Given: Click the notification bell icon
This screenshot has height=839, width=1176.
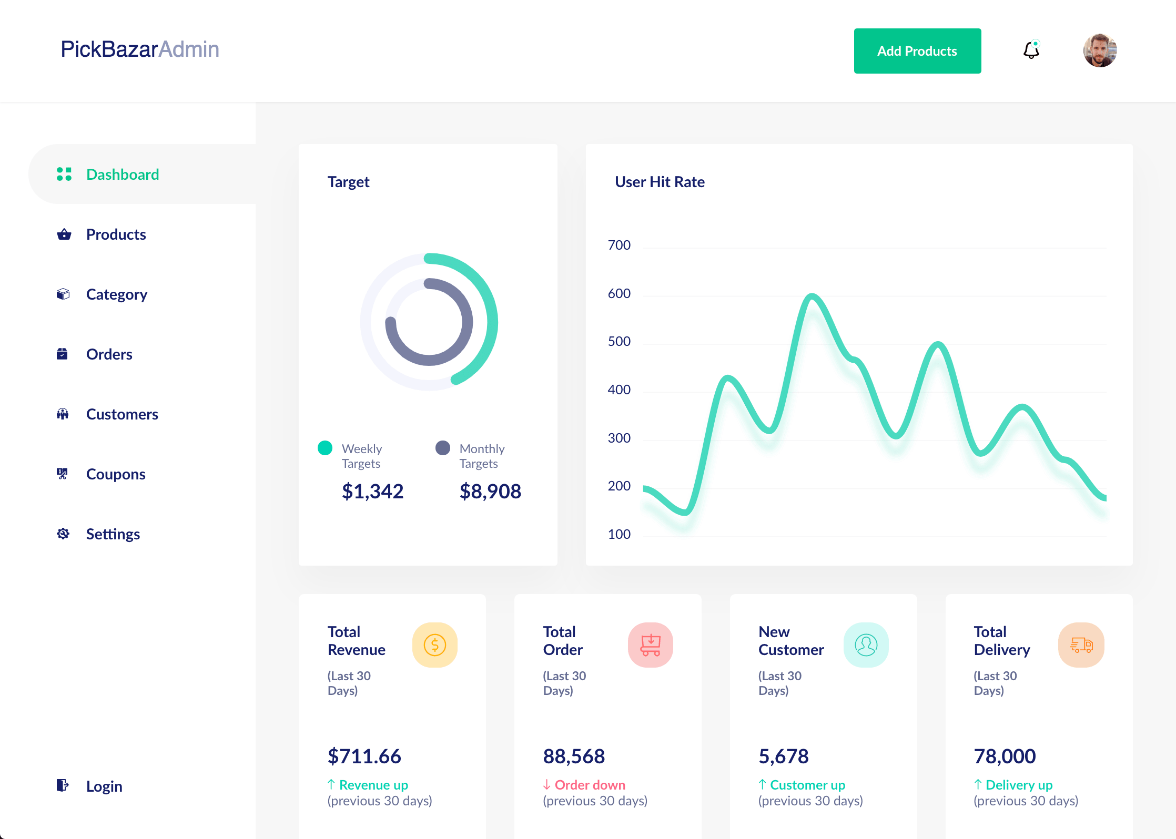Looking at the screenshot, I should pos(1031,50).
